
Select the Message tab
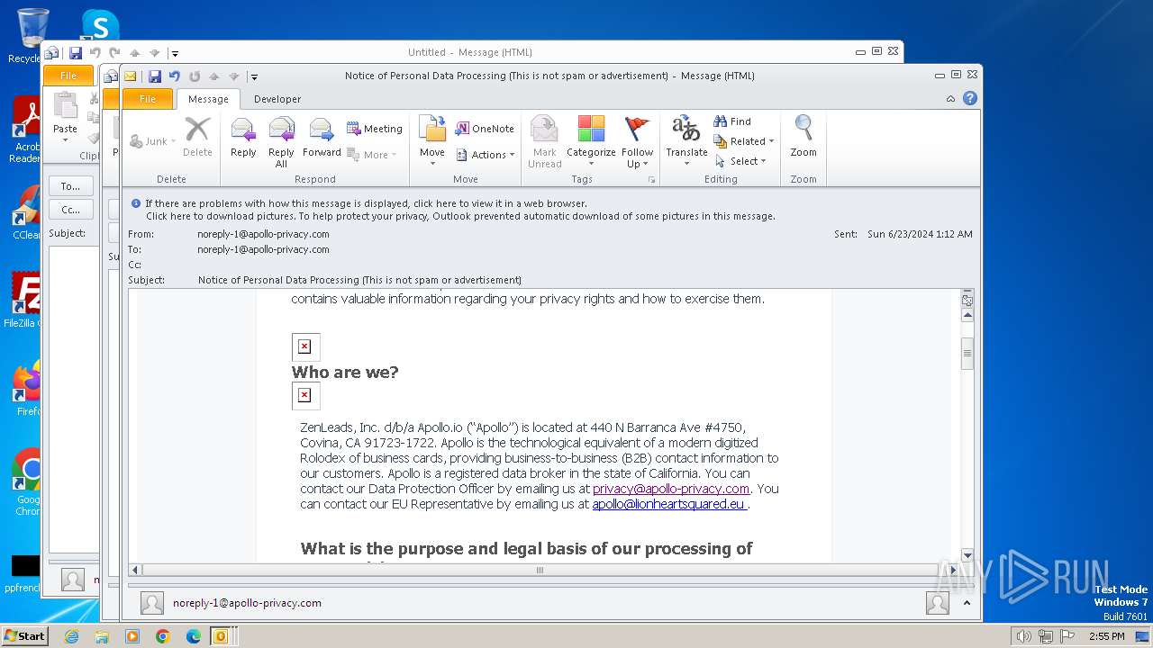208,99
